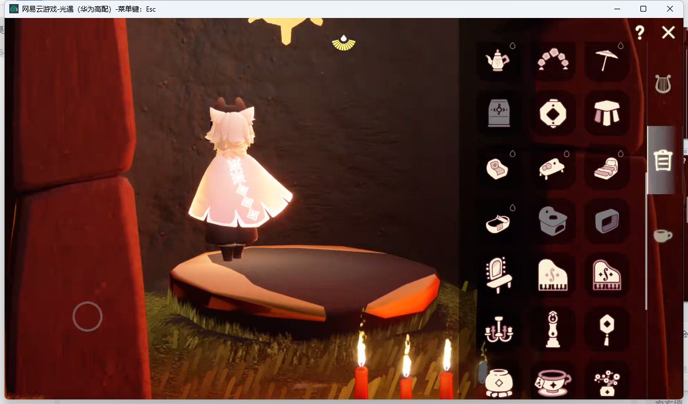Viewport: 688px width, 404px height.
Task: Maximize the cloud game window
Action: [643, 9]
